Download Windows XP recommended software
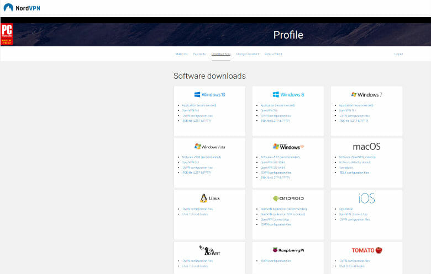Viewport: 431px width, 274px height. point(280,157)
